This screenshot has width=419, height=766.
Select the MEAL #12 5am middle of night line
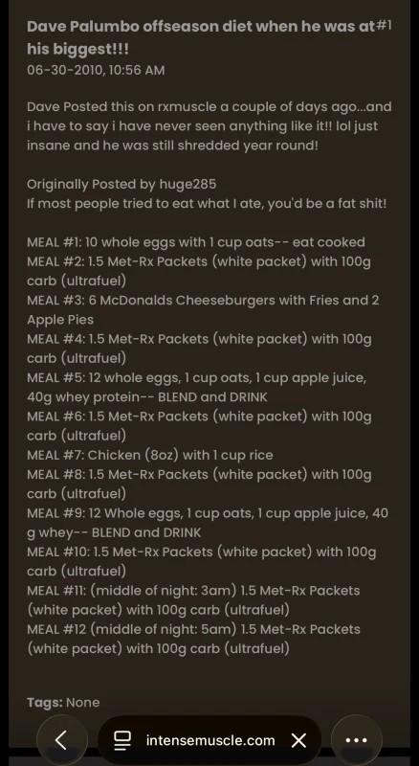click(193, 639)
